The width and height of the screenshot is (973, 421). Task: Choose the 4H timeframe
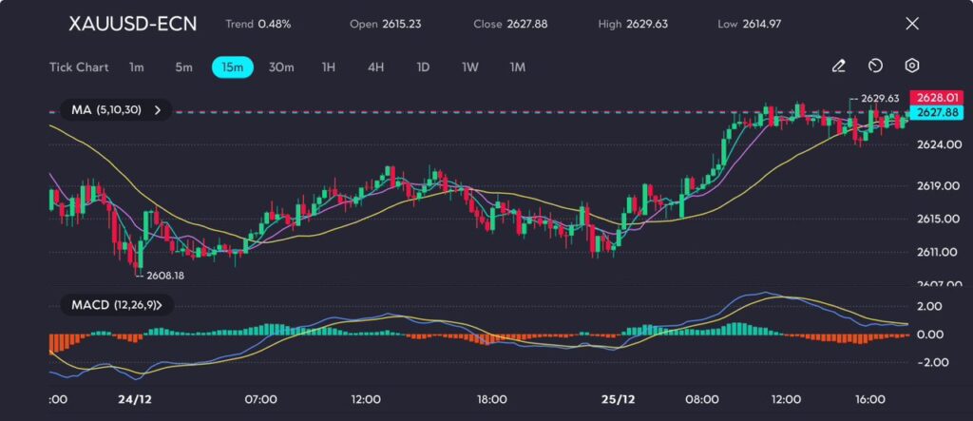375,67
